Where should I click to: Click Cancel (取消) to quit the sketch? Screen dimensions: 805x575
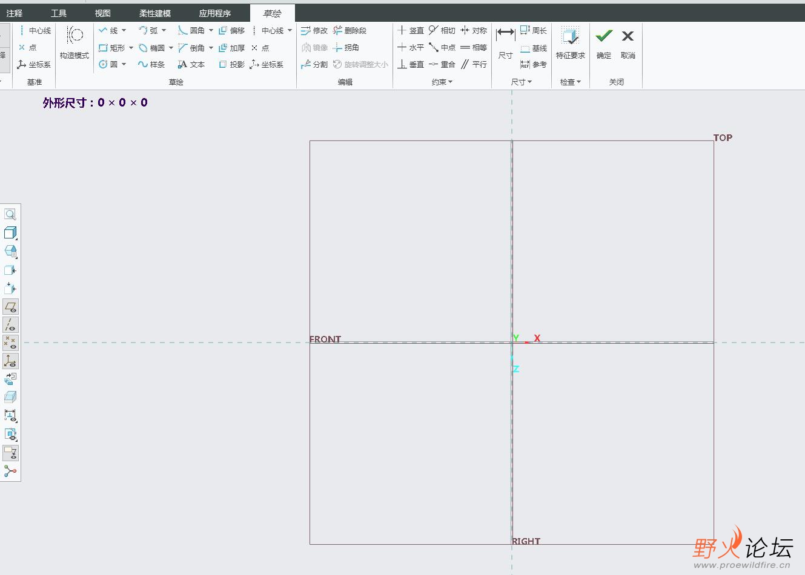pyautogui.click(x=628, y=43)
